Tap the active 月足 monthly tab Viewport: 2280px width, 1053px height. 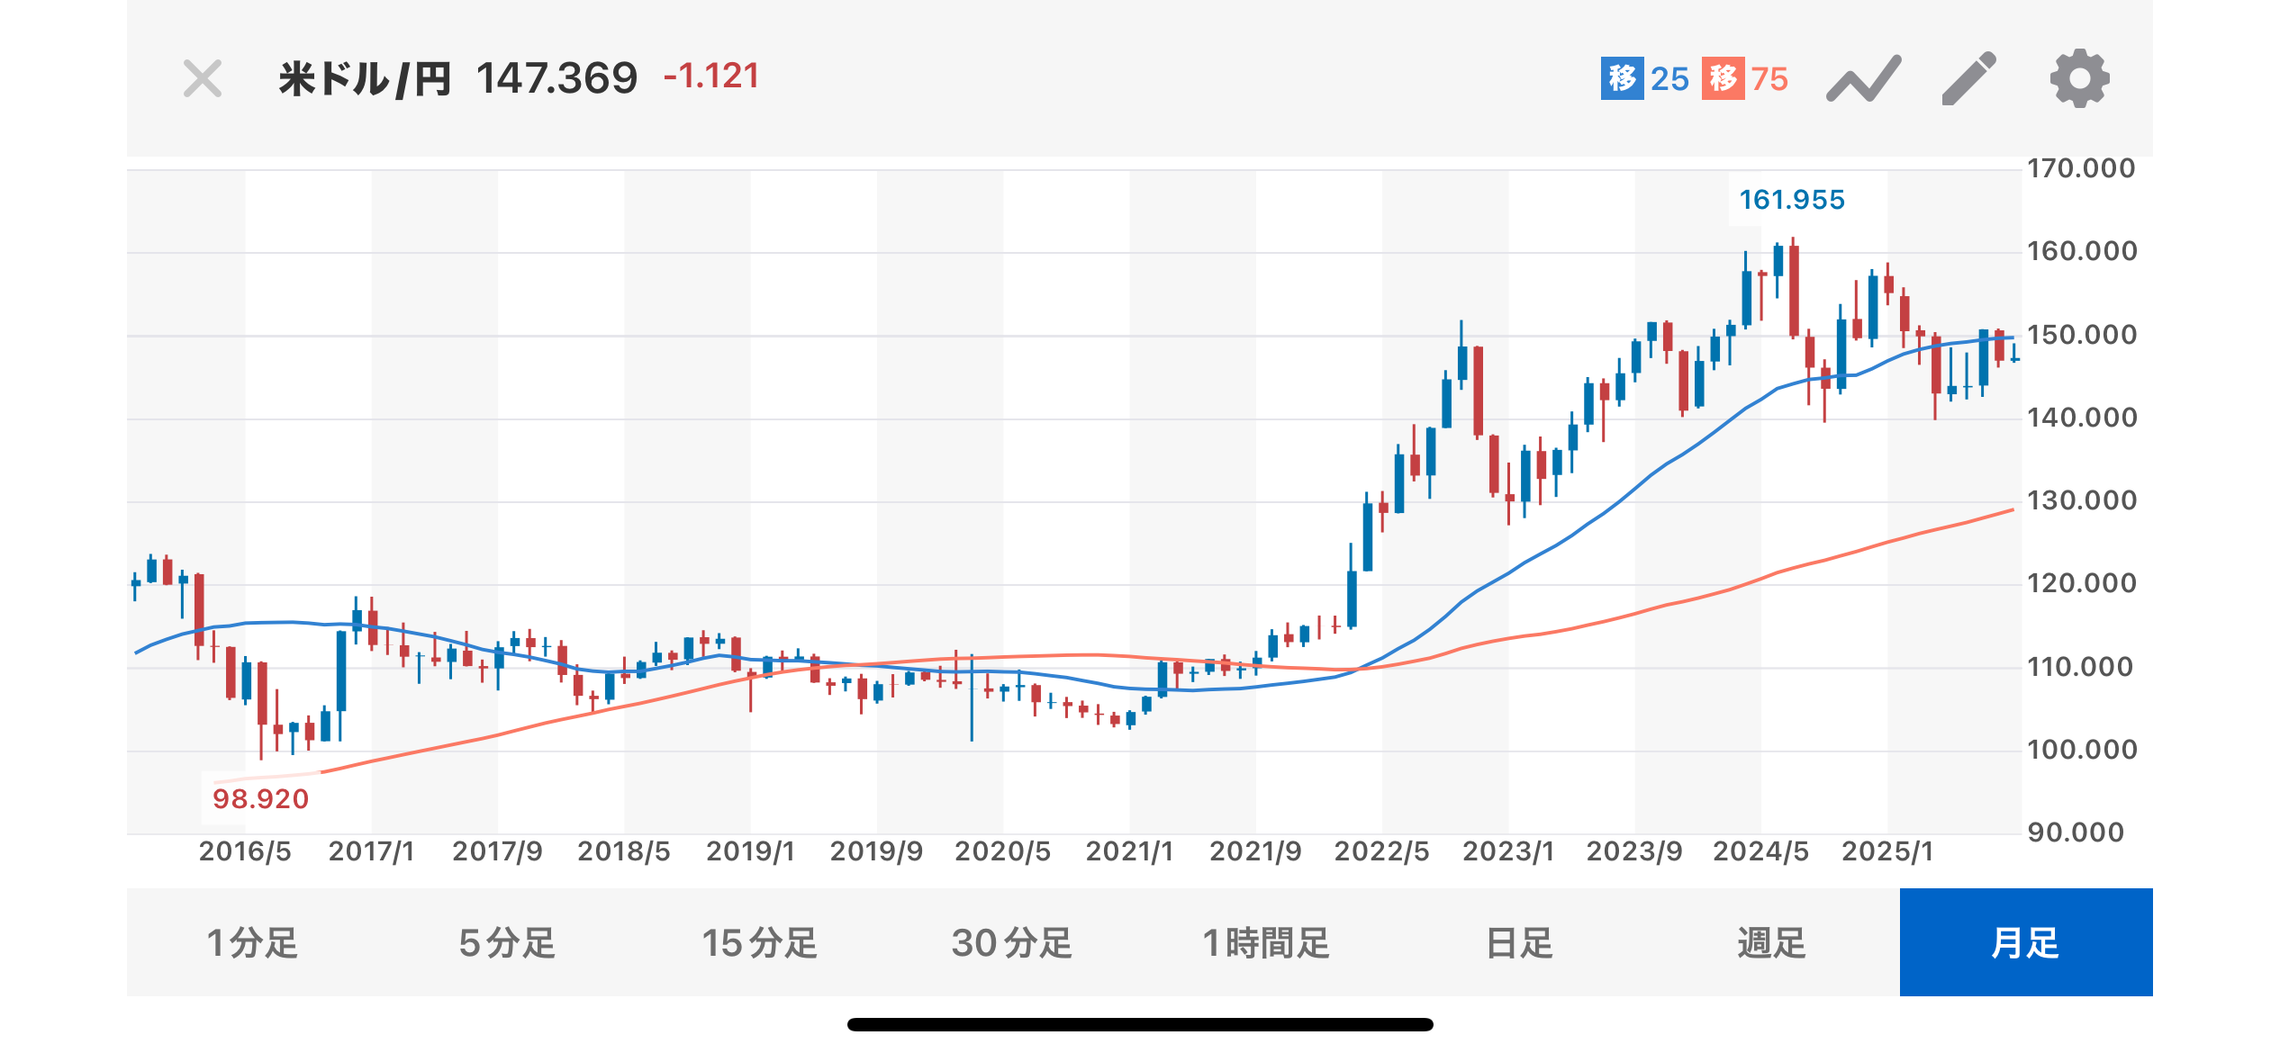[2025, 943]
